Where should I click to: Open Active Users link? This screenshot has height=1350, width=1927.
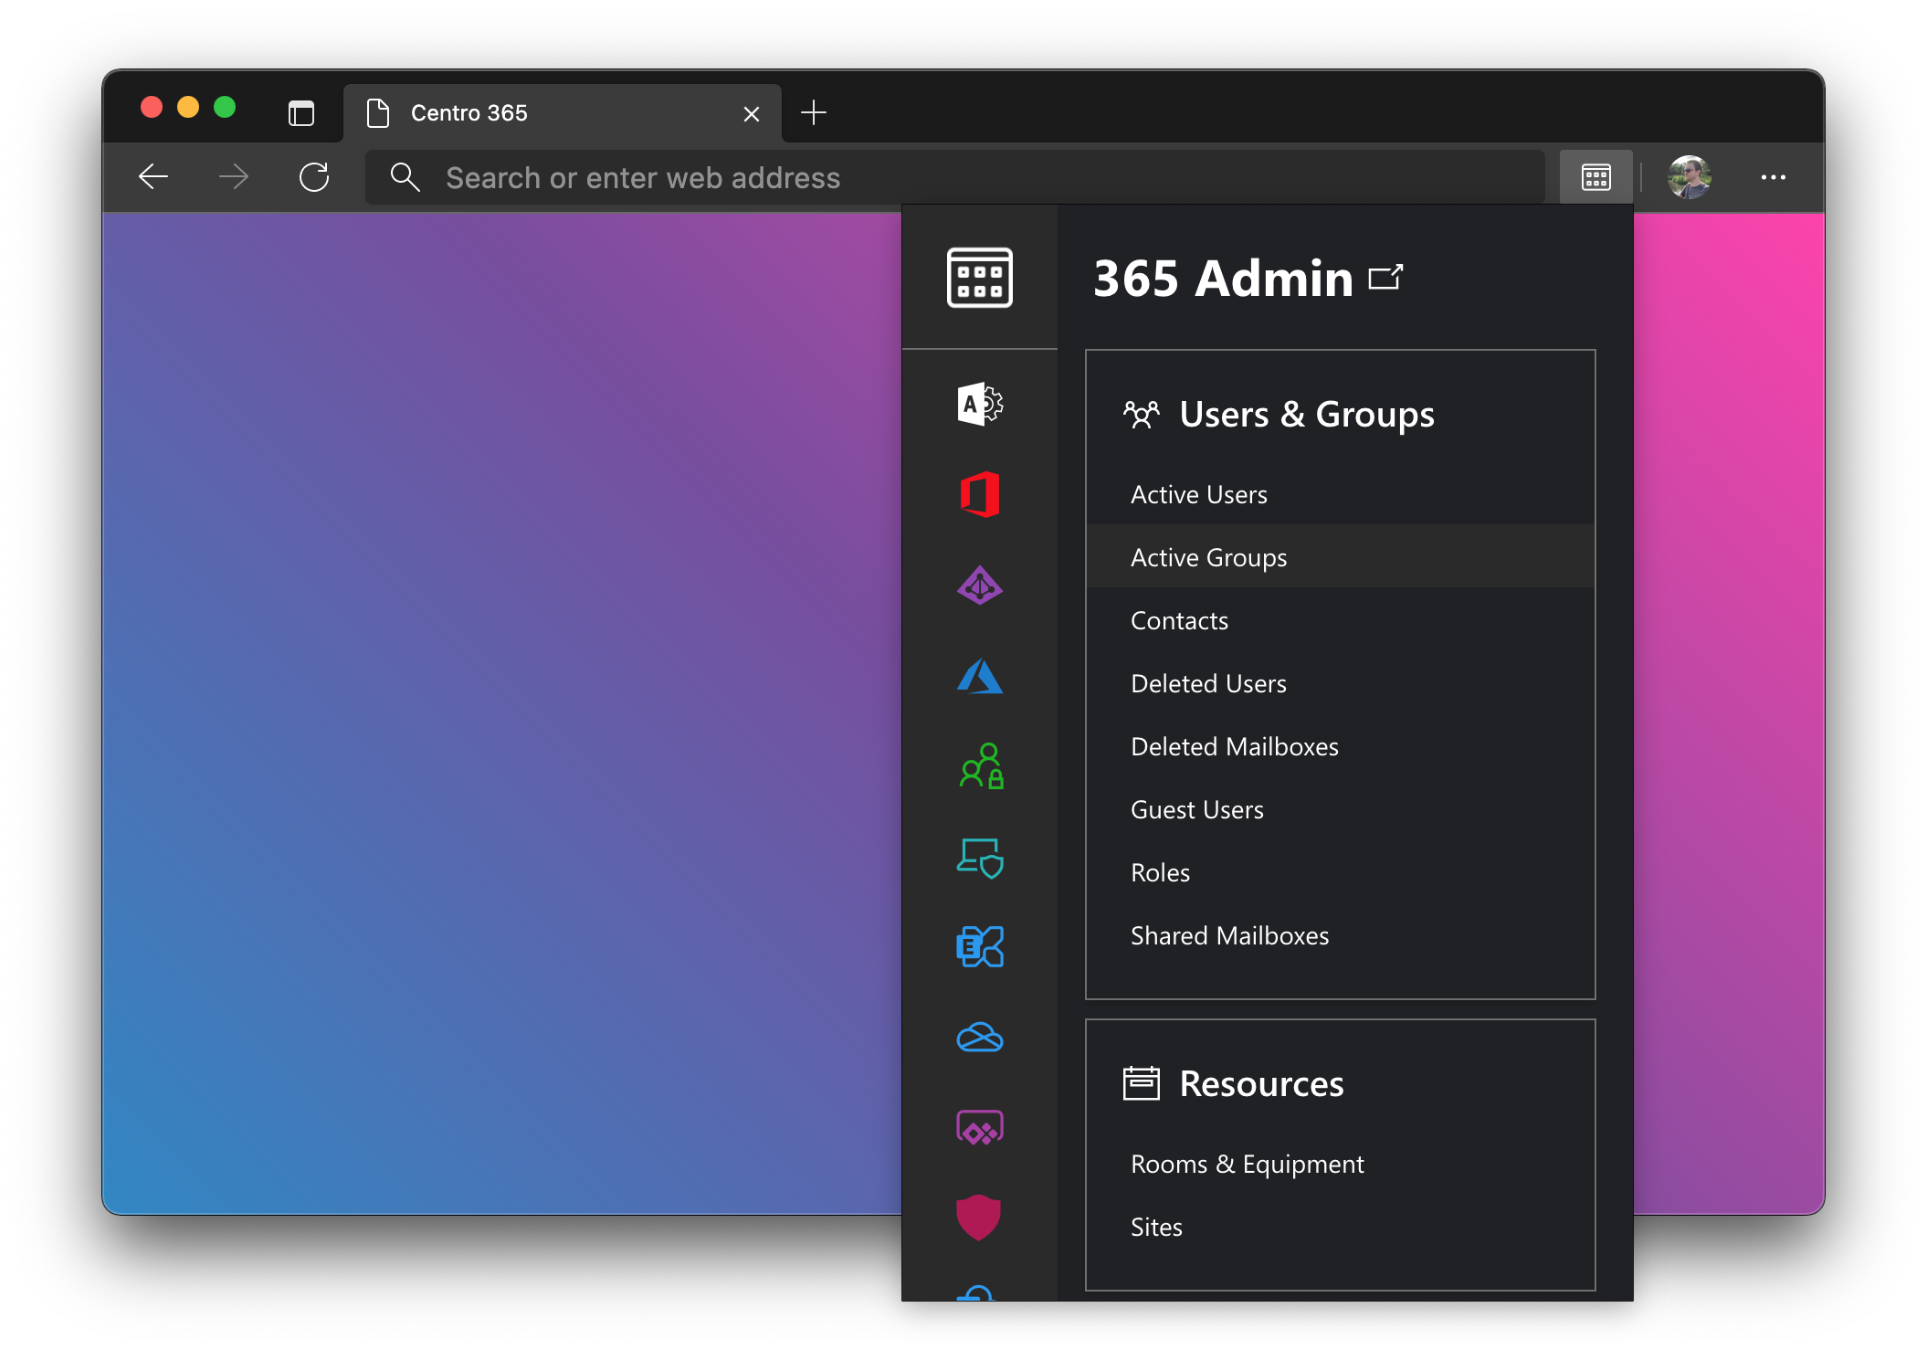coord(1198,494)
